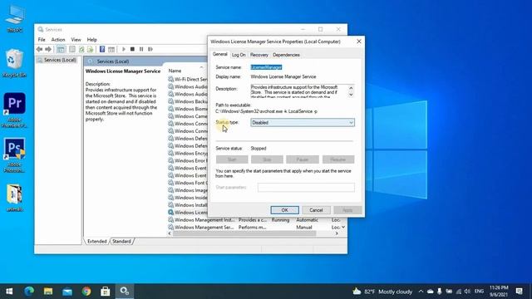Click the Resume service button
This screenshot has height=299, width=532.
tap(338, 159)
